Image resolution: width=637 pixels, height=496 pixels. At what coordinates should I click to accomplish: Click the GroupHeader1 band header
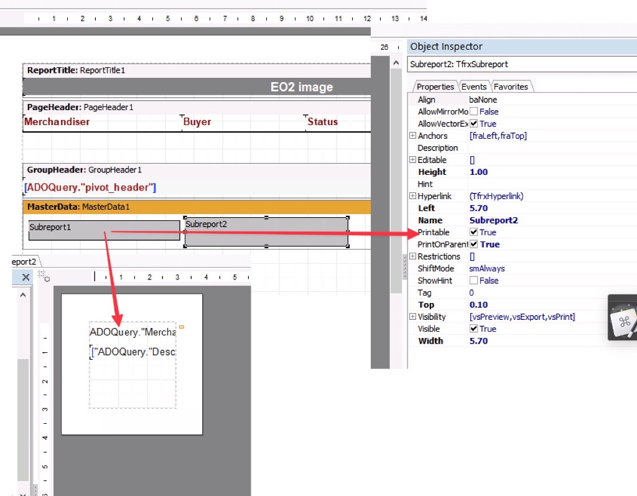tap(197, 169)
